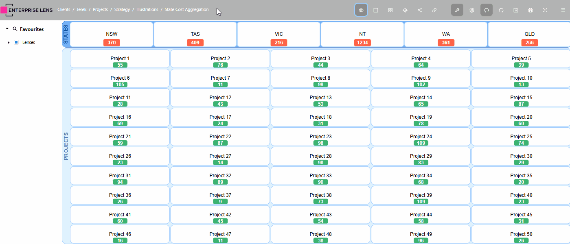The image size is (570, 244).
Task: Click the crosshair target icon
Action: (405, 10)
